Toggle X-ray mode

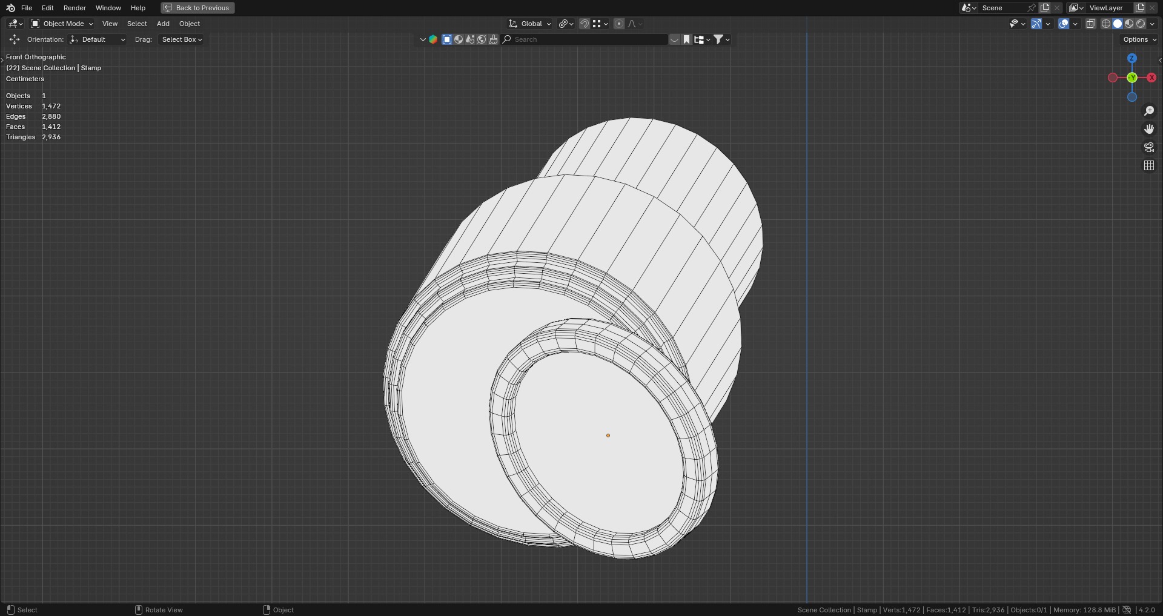(x=1091, y=24)
